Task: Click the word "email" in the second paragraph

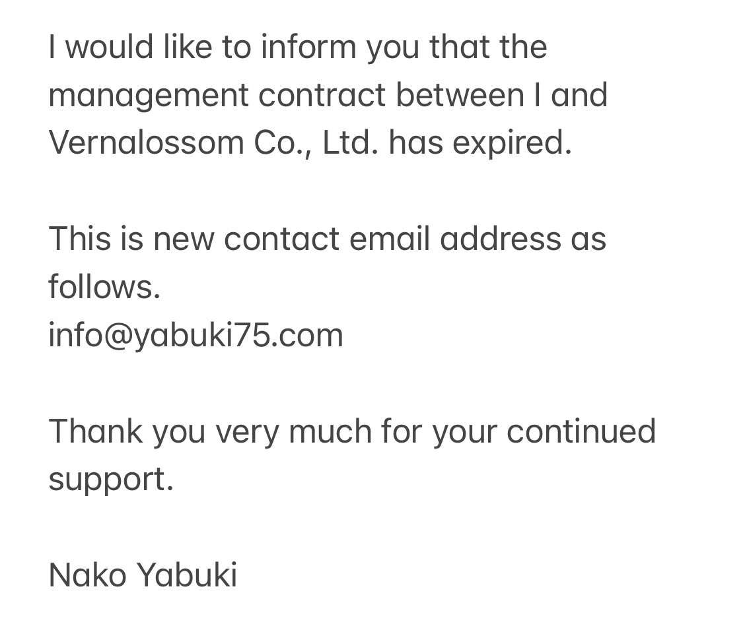Action: [x=389, y=238]
